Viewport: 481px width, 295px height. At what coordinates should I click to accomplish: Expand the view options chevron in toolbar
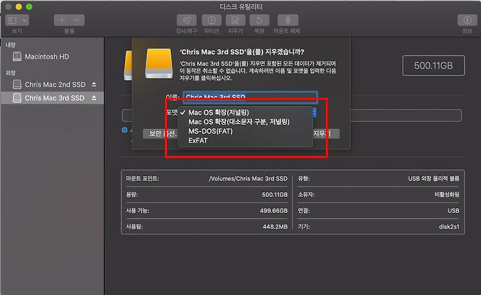pos(24,21)
